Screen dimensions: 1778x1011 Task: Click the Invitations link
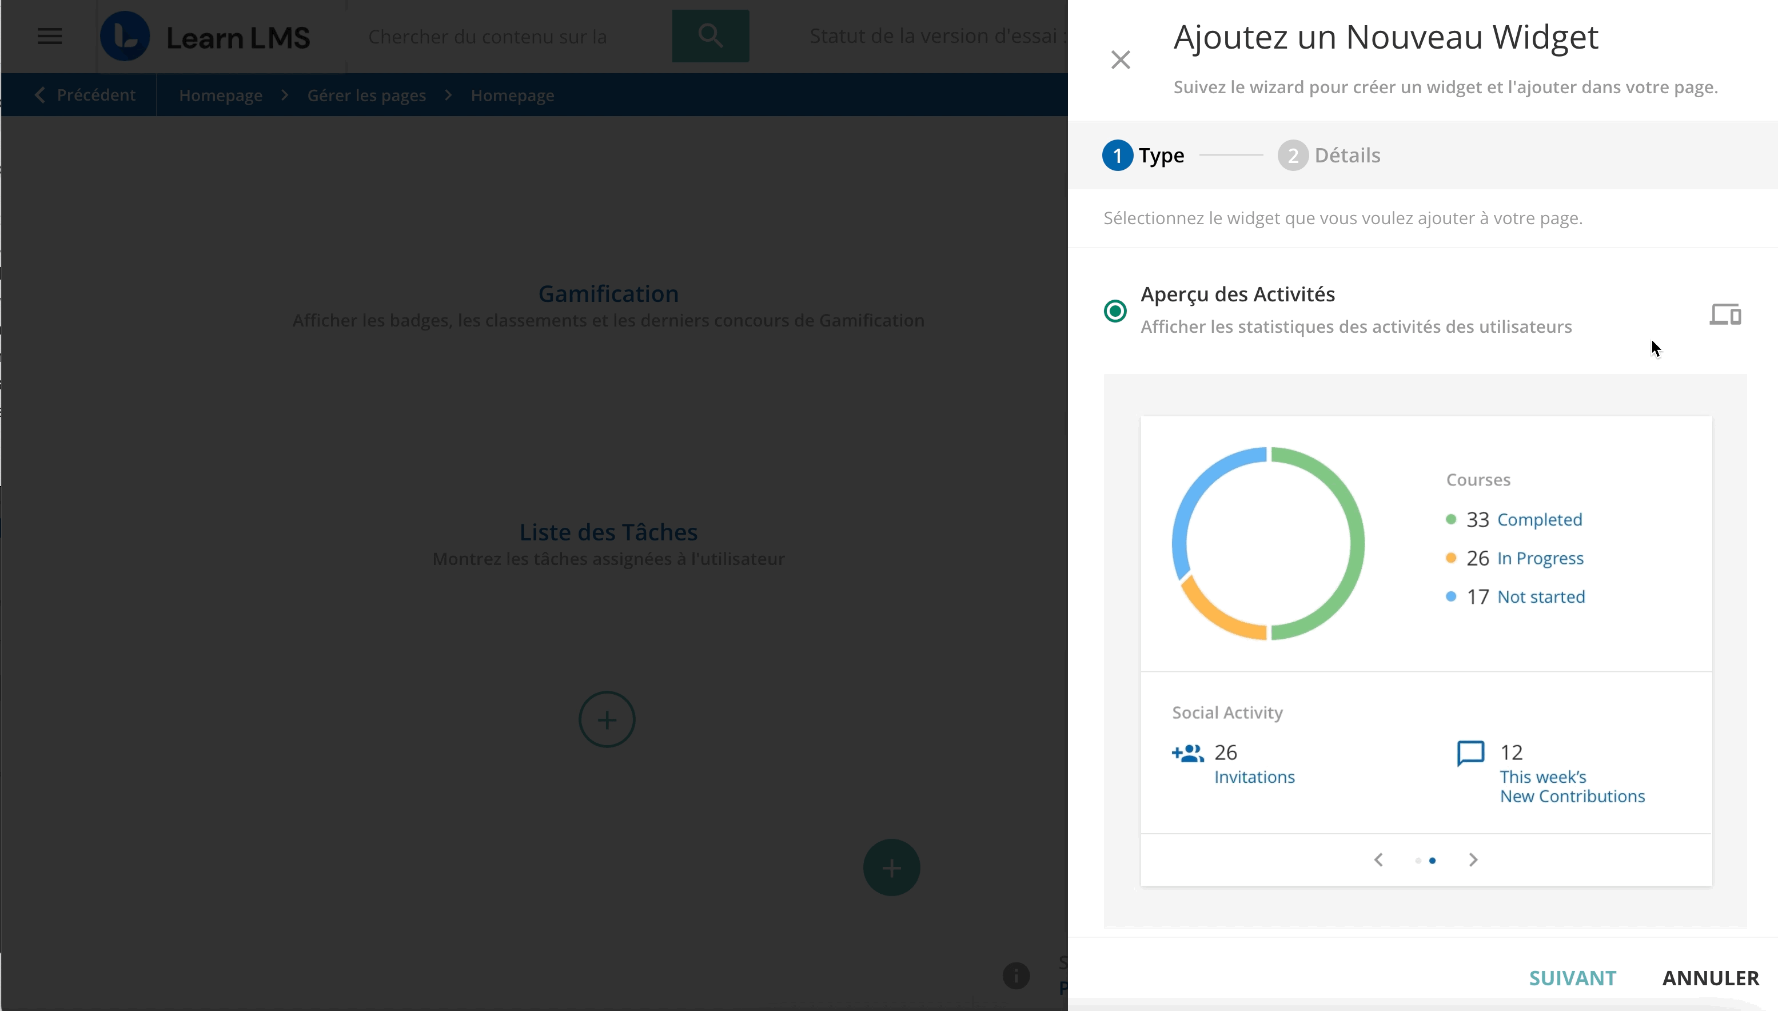coord(1255,777)
